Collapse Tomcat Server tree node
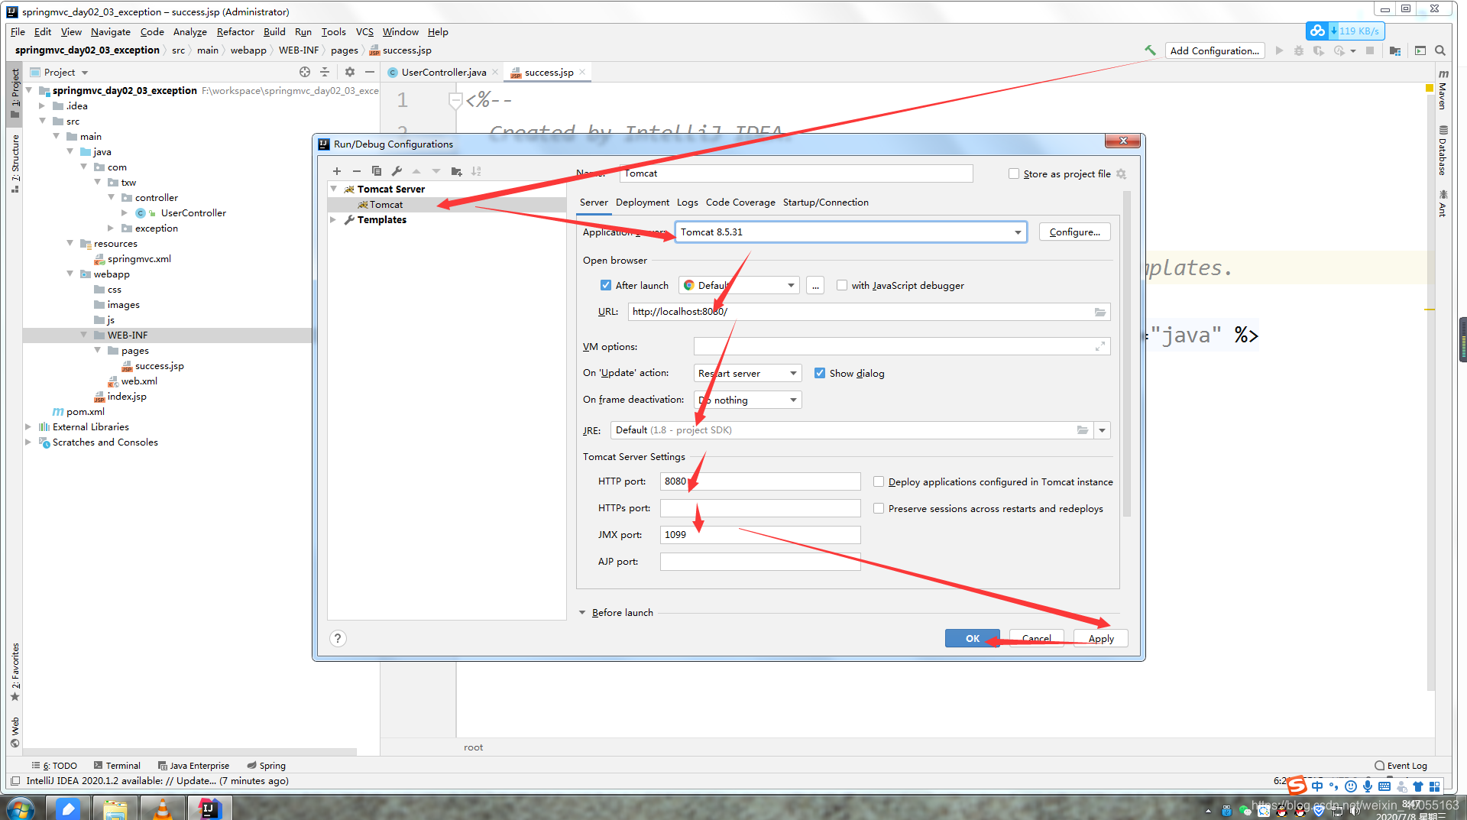 pyautogui.click(x=333, y=189)
